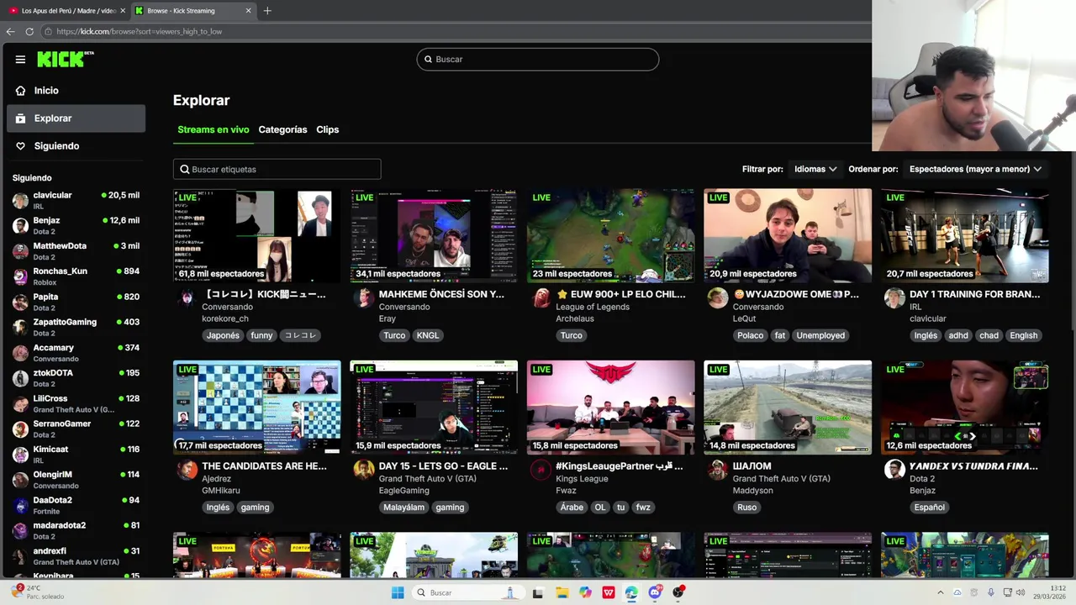This screenshot has height=605, width=1076.
Task: Open the Espectadores (mayor a menor) sort dropdown
Action: point(975,169)
